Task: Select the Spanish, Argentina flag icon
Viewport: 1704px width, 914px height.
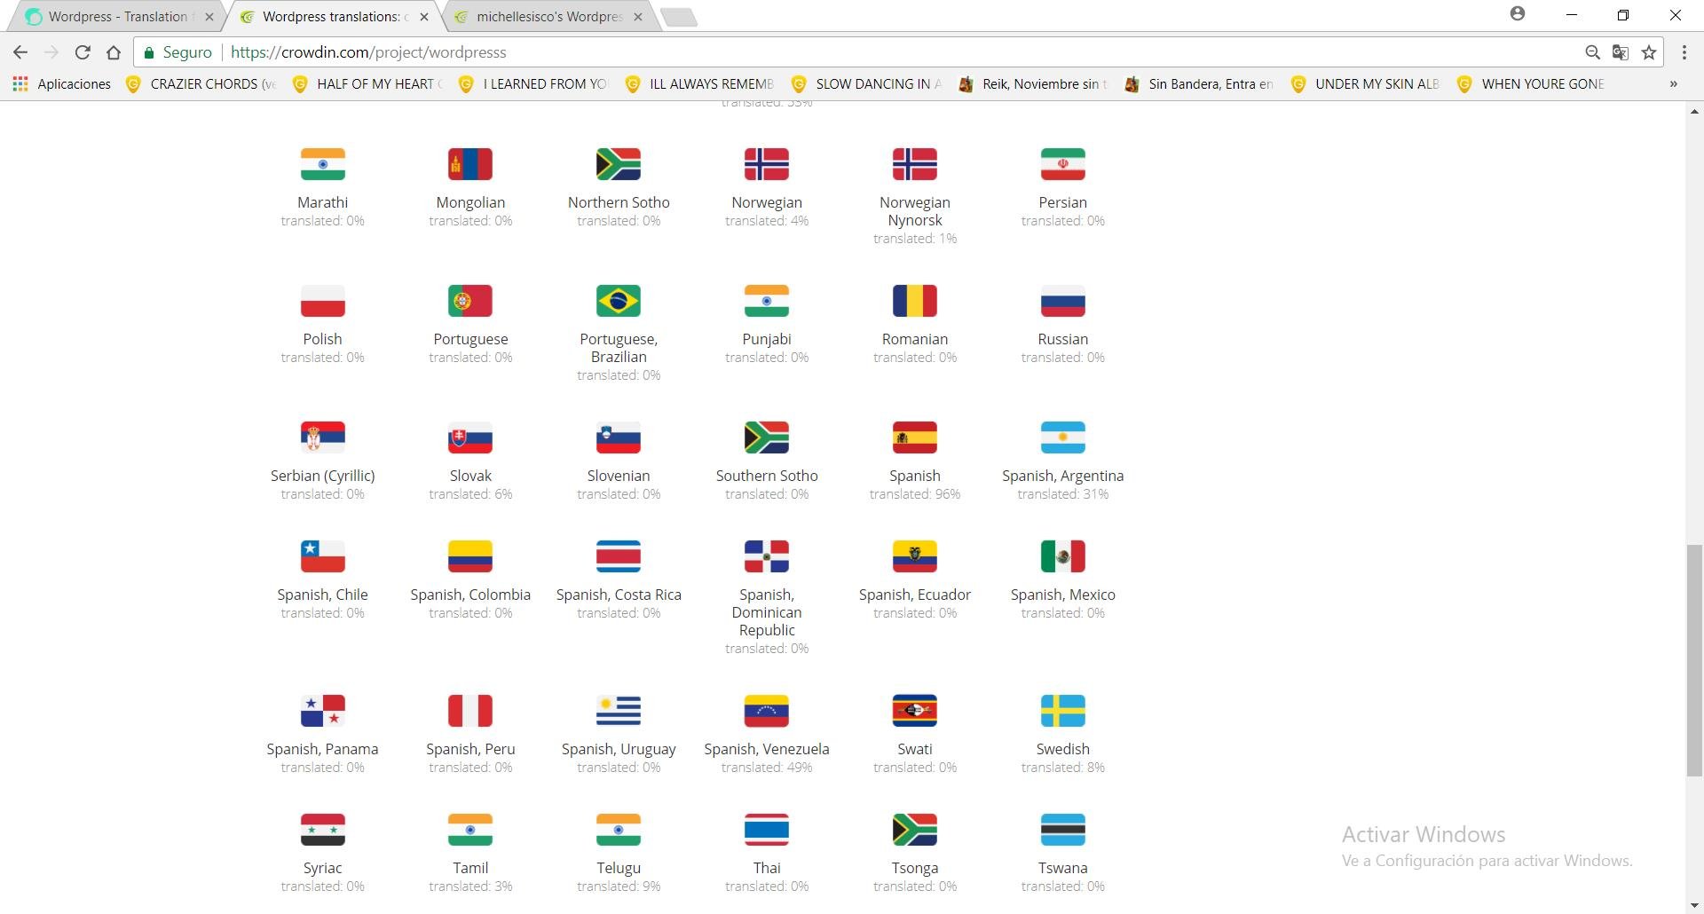Action: (1063, 437)
